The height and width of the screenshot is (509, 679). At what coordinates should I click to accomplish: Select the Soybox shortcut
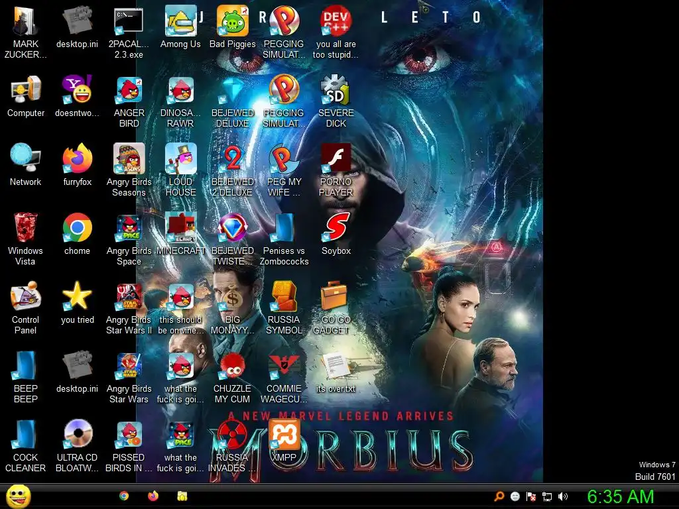(336, 233)
